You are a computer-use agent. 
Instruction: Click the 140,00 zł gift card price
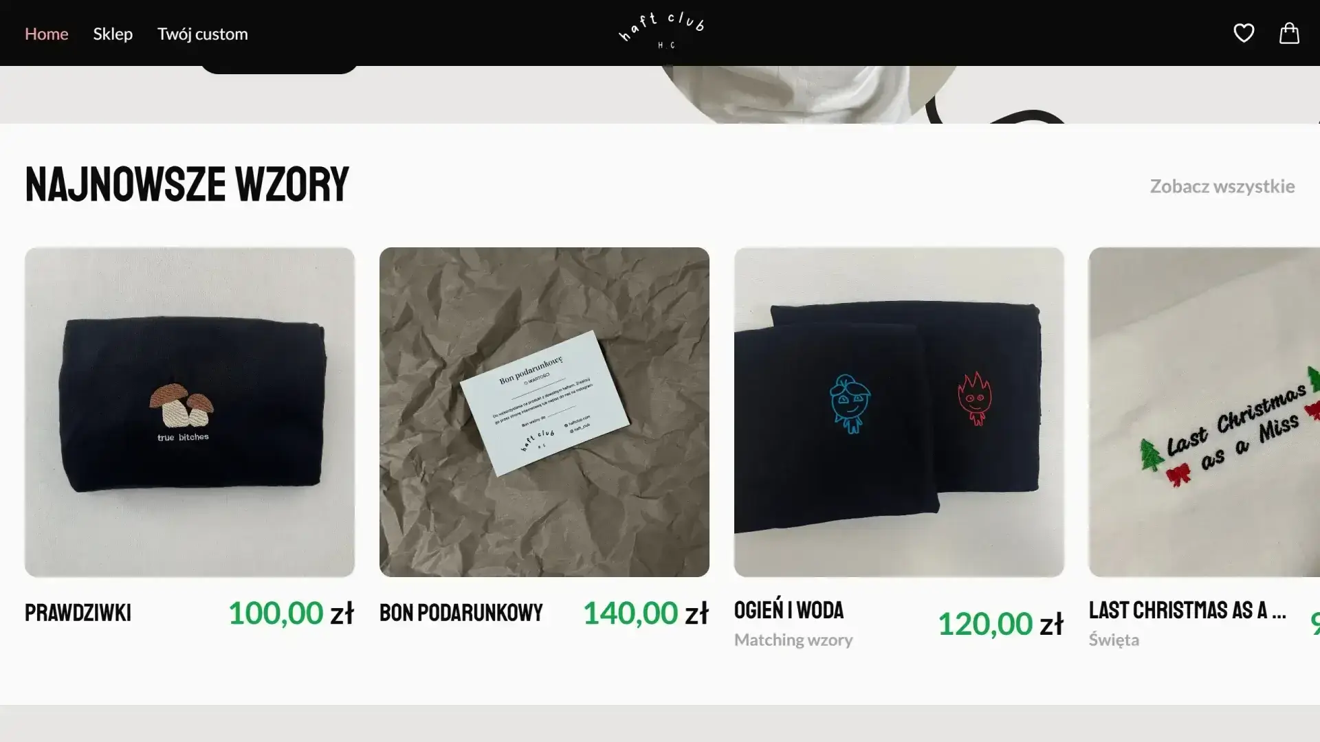646,613
